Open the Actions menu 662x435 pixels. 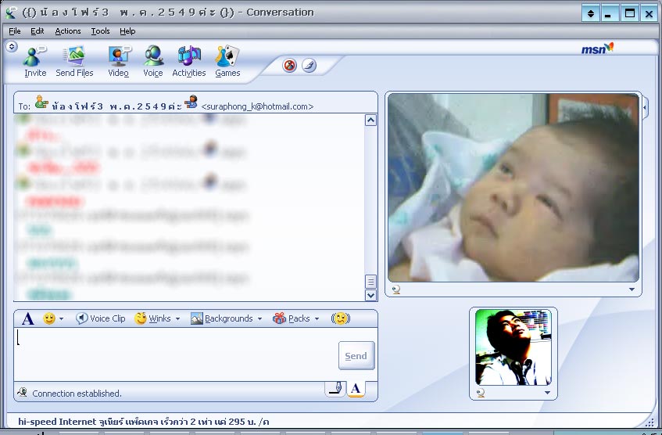tap(68, 31)
